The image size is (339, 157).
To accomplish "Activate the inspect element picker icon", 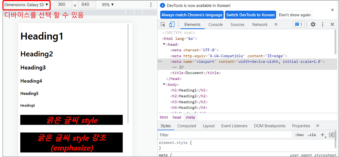I will point(163,25).
